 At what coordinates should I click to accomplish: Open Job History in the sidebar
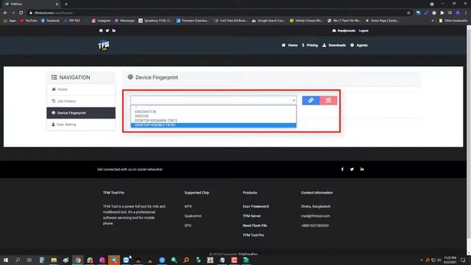click(x=81, y=102)
